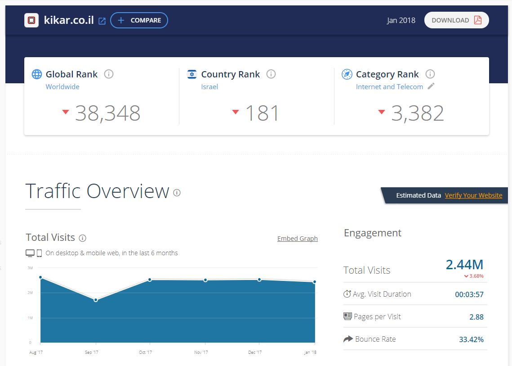This screenshot has height=366, width=512.
Task: Select the Jan '18 data point on graph
Action: tap(314, 282)
